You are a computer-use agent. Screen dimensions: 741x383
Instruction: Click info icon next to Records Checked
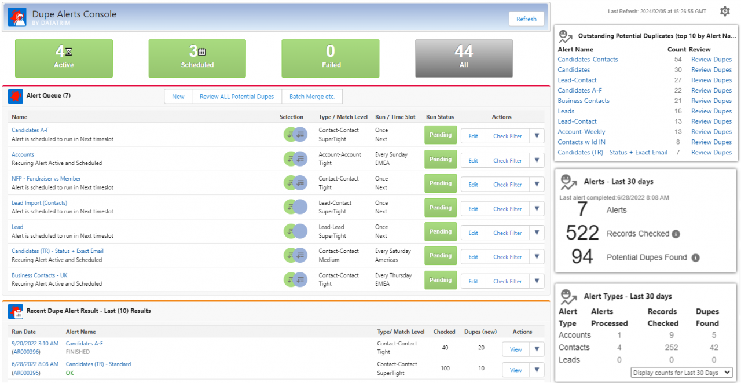click(676, 234)
